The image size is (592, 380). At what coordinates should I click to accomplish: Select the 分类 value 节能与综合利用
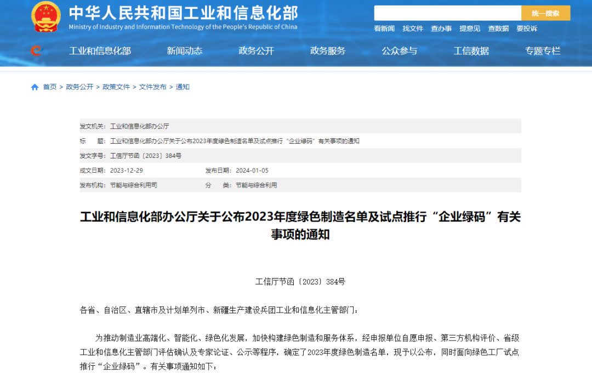(x=257, y=185)
